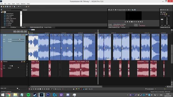This screenshot has height=97, width=173.
Task: Select ProType Titler media generator
Action: [x=10, y=22]
